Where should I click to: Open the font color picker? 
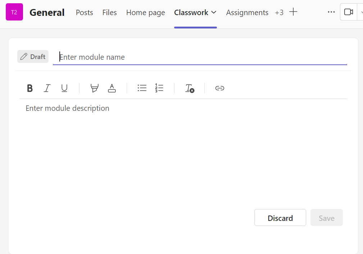click(x=112, y=88)
